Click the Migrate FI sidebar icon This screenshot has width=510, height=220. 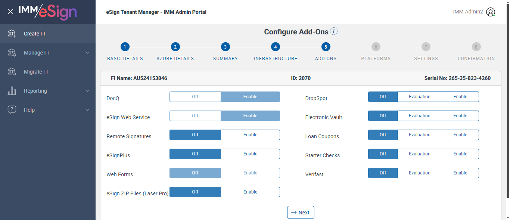[12, 72]
